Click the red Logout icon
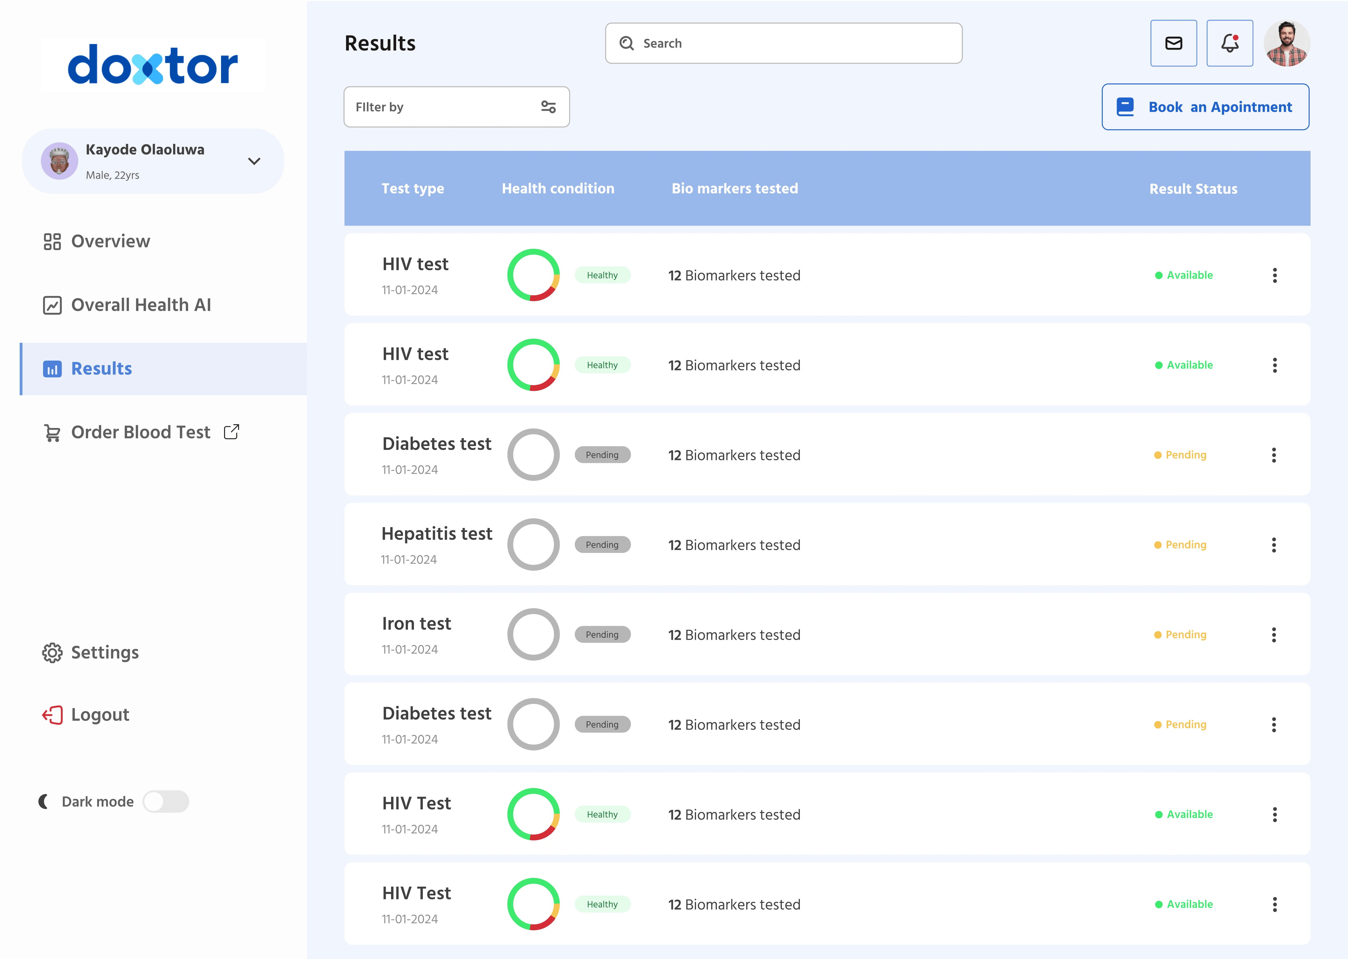 (53, 715)
